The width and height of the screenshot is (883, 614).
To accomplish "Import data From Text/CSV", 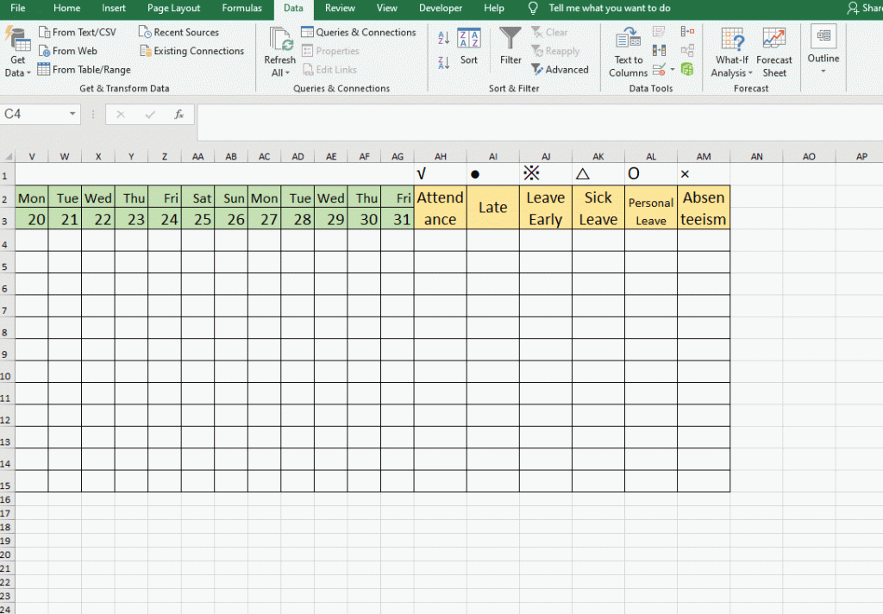I will pyautogui.click(x=77, y=32).
